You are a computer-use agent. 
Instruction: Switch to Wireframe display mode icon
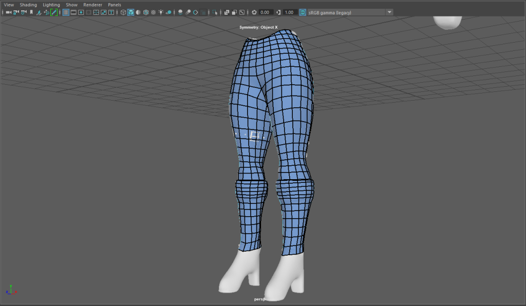coord(123,12)
